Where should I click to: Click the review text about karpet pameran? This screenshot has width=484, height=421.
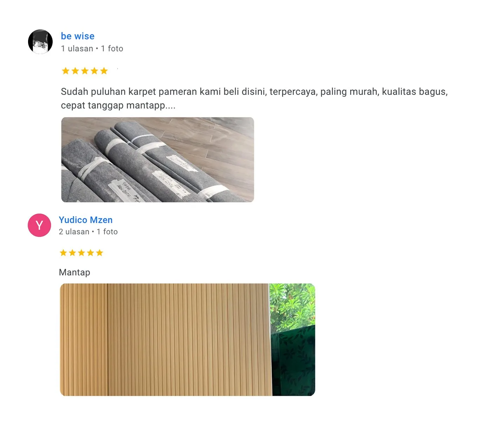[x=254, y=98]
